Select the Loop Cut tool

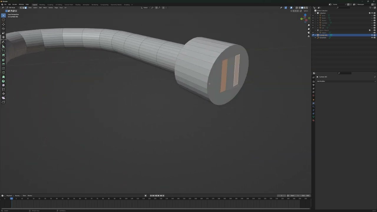4,68
